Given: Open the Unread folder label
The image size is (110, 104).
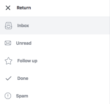Looking at the screenshot, I should (x=24, y=43).
